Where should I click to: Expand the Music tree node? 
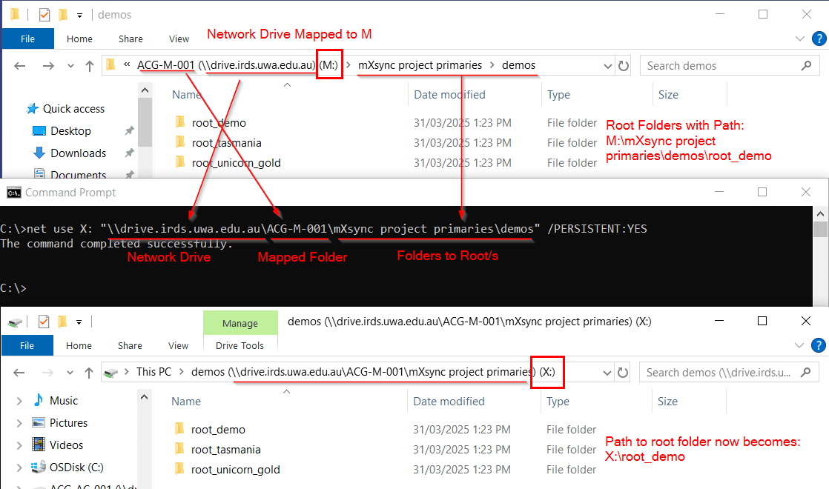(x=19, y=401)
